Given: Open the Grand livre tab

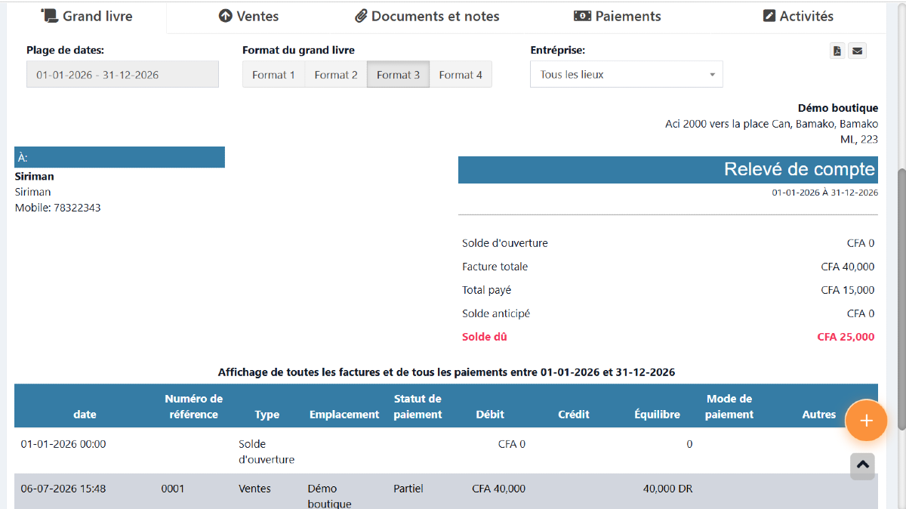Looking at the screenshot, I should [x=87, y=16].
